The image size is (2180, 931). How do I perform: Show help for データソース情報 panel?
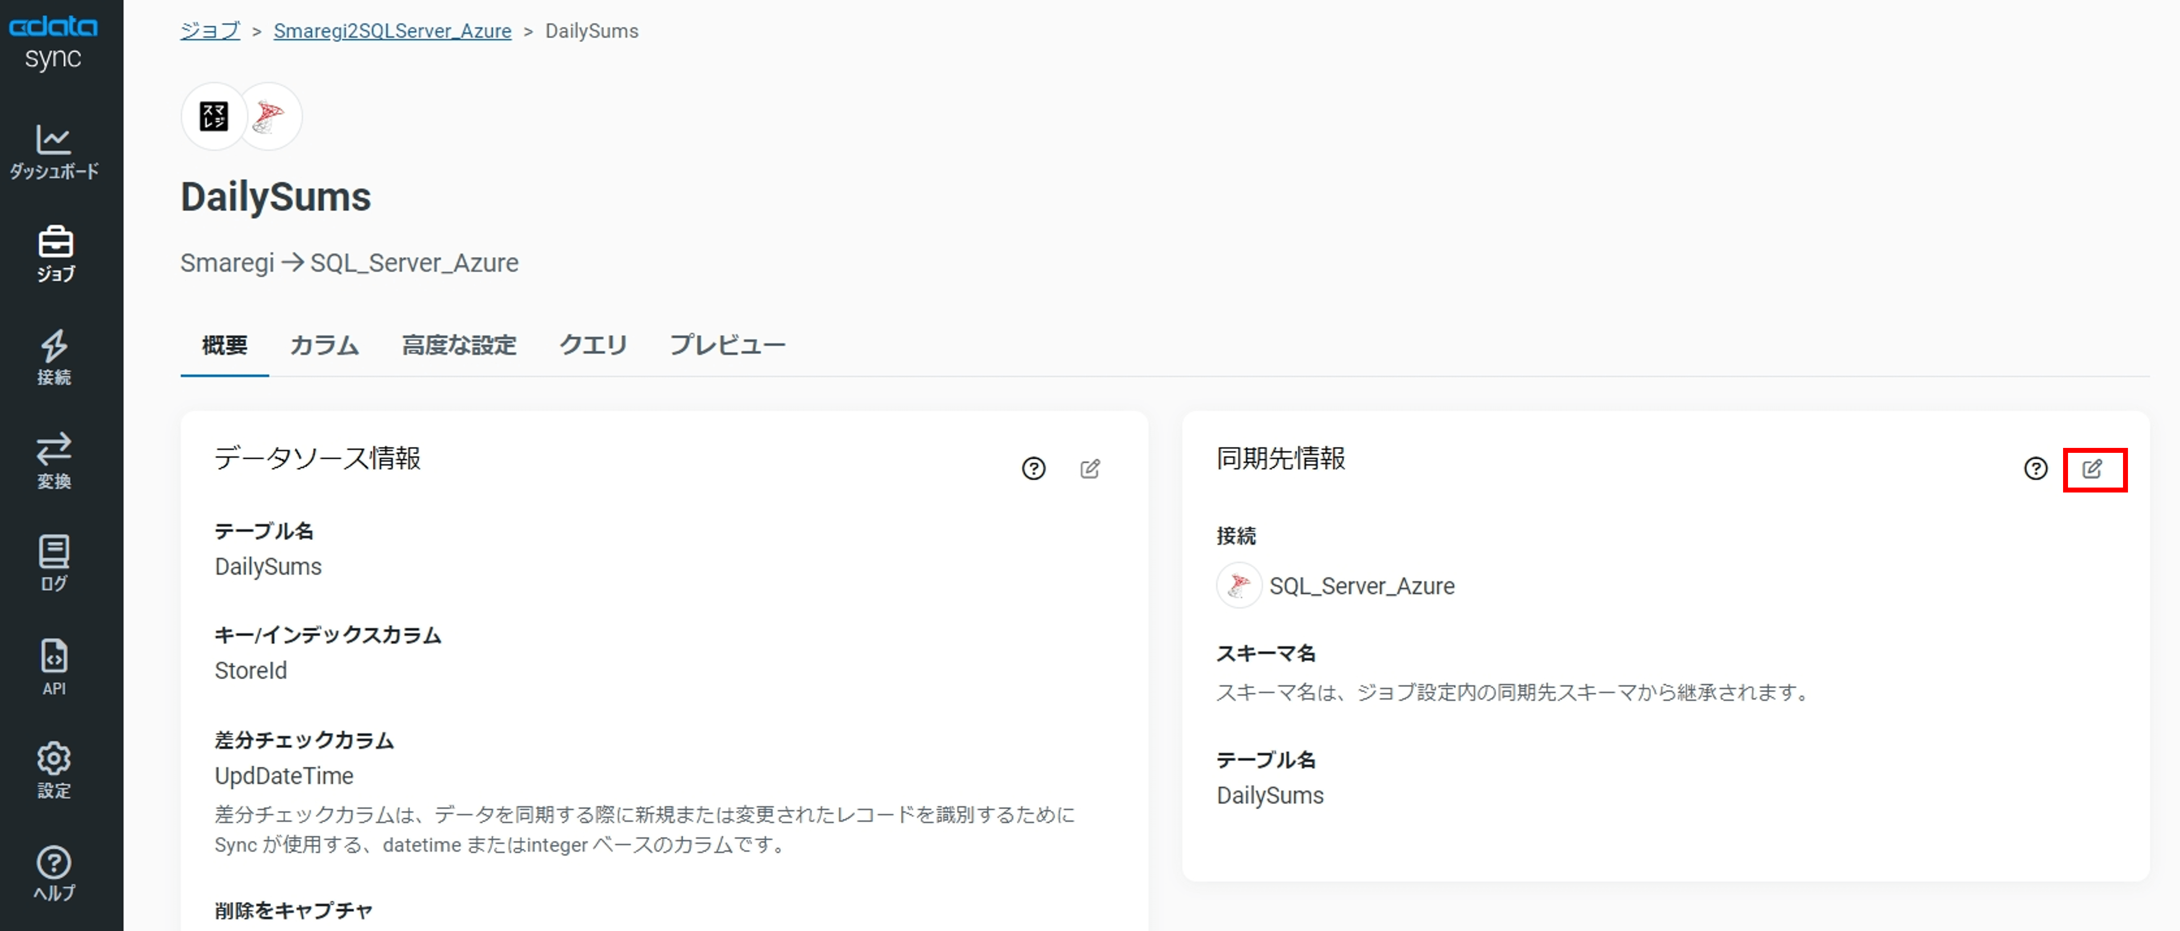[1034, 469]
